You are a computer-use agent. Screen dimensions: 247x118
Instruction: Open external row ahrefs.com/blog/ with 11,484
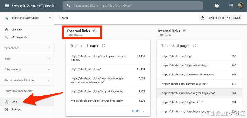(108, 69)
